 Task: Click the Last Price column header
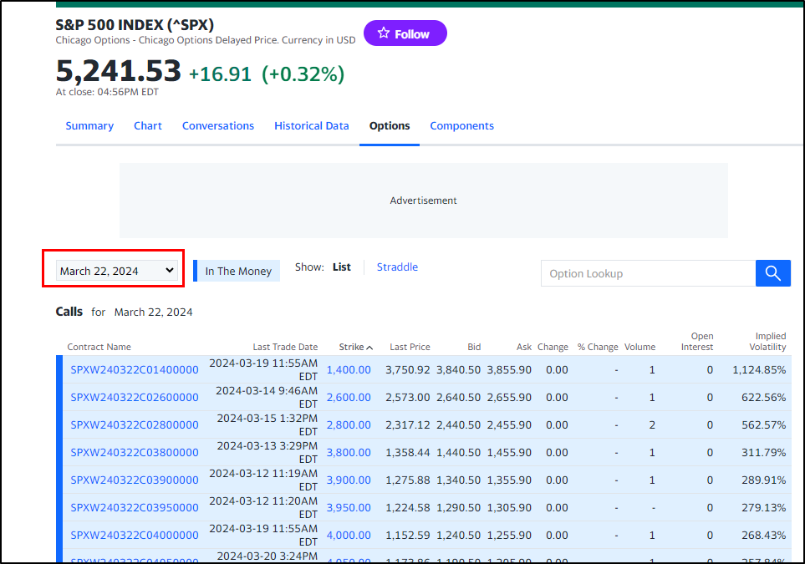(410, 347)
